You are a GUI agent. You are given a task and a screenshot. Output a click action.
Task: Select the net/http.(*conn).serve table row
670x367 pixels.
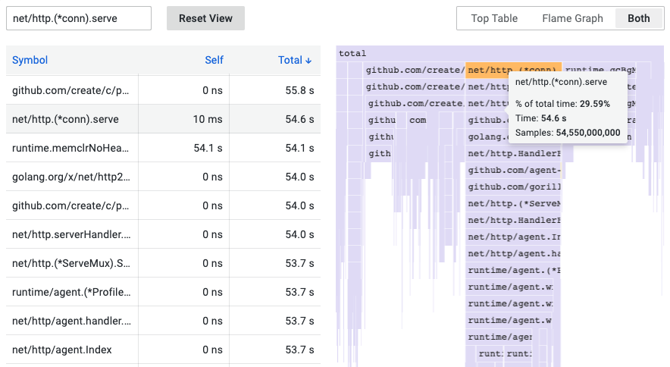[x=163, y=119]
